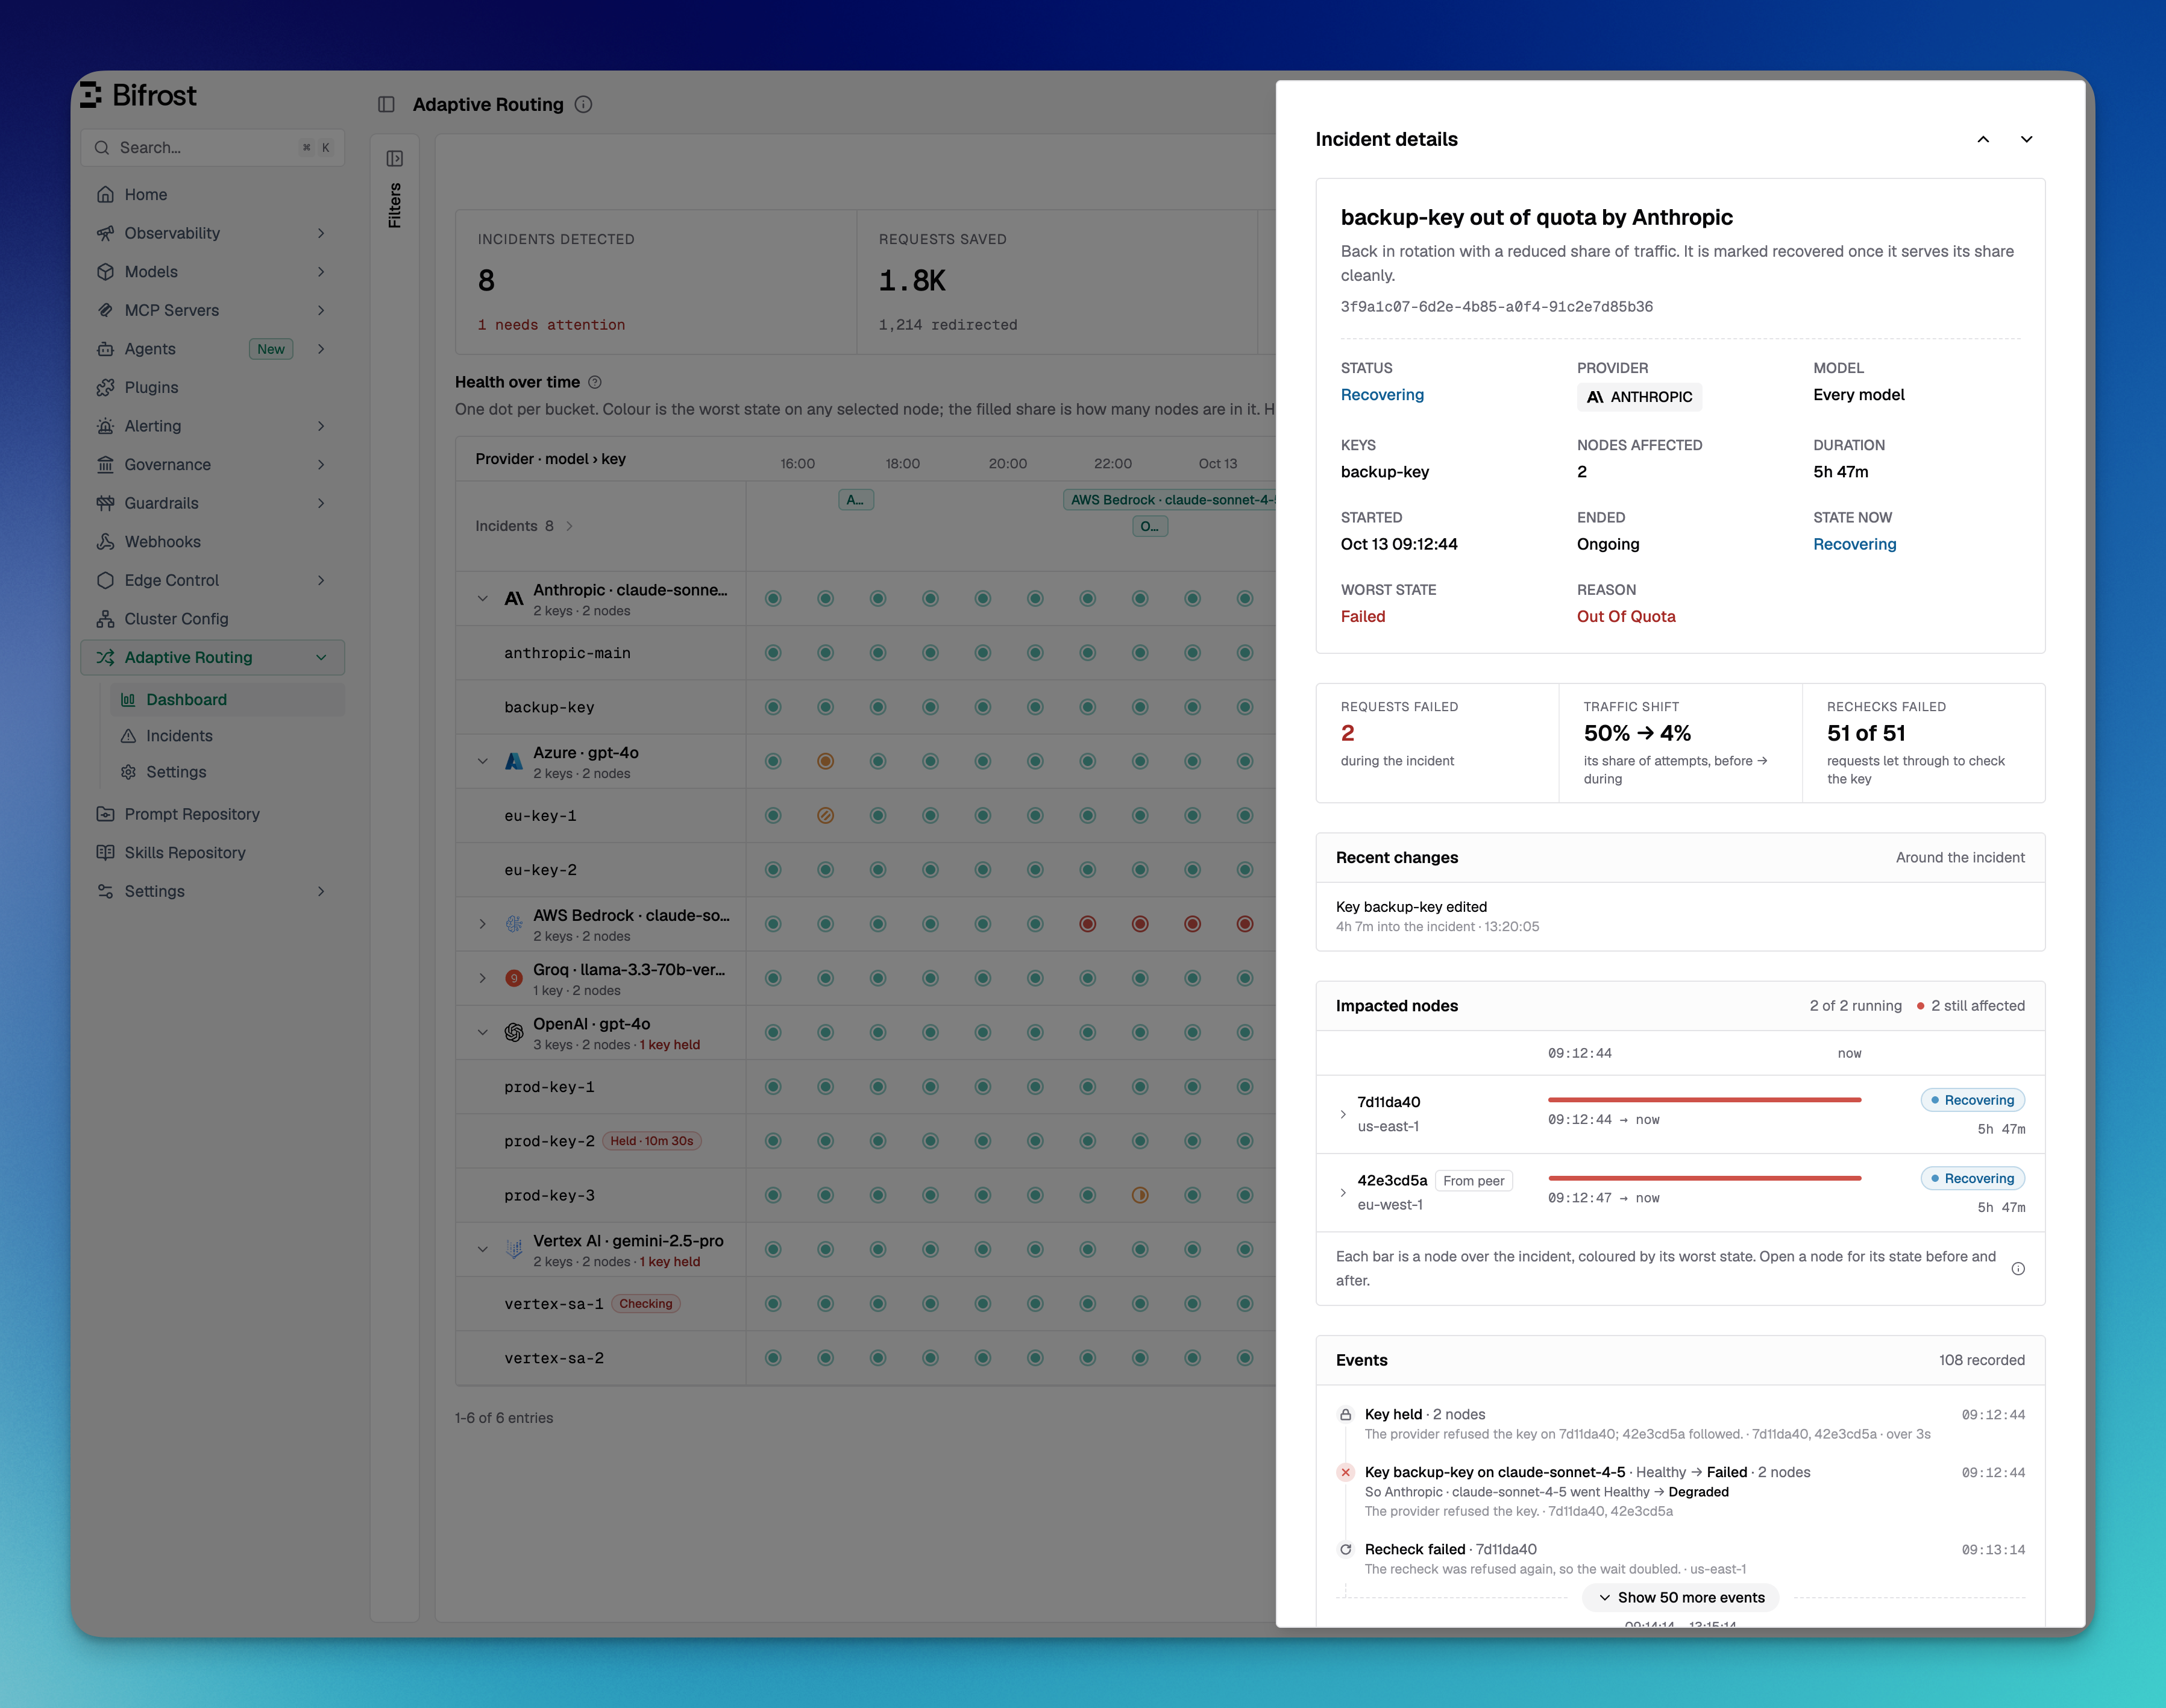Toggle the sidebar panel icon beside Adaptive Routing
This screenshot has height=1708, width=2166.
386,104
